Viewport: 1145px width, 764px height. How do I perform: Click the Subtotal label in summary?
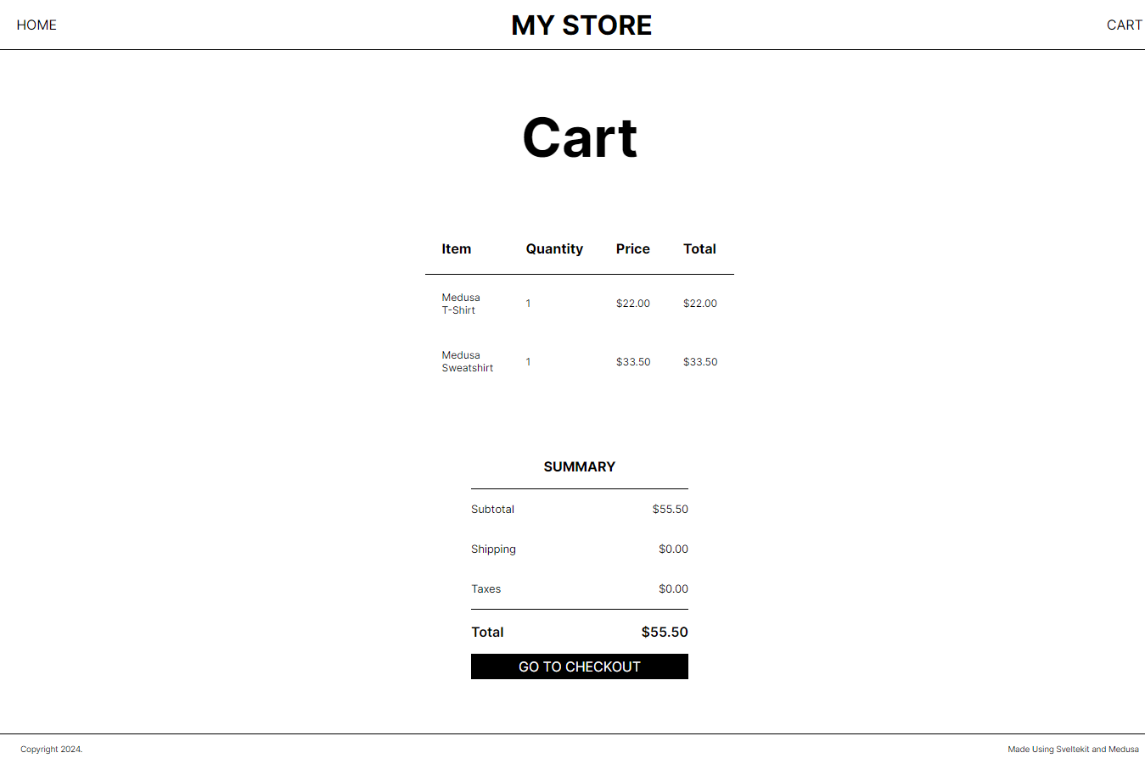tap(492, 510)
